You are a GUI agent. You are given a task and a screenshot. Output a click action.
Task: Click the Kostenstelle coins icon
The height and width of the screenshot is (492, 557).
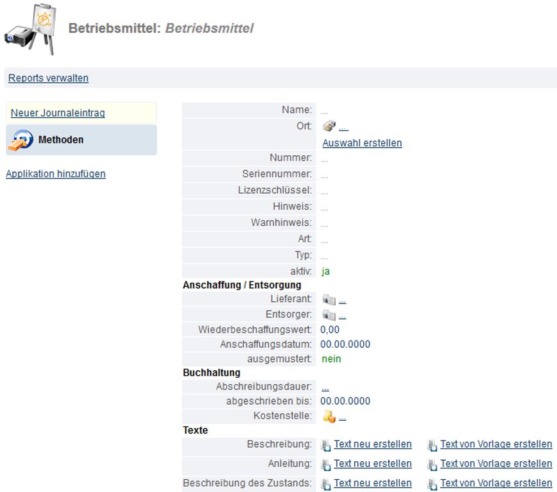click(x=329, y=417)
